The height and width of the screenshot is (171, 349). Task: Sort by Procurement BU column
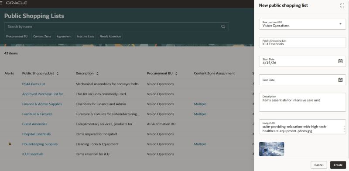click(176, 74)
